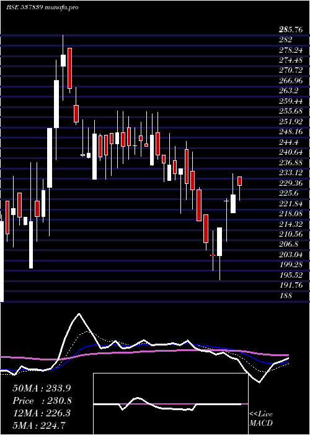Click the 5MA : 224.7 readout
This screenshot has height=435, width=310.
[x=39, y=425]
